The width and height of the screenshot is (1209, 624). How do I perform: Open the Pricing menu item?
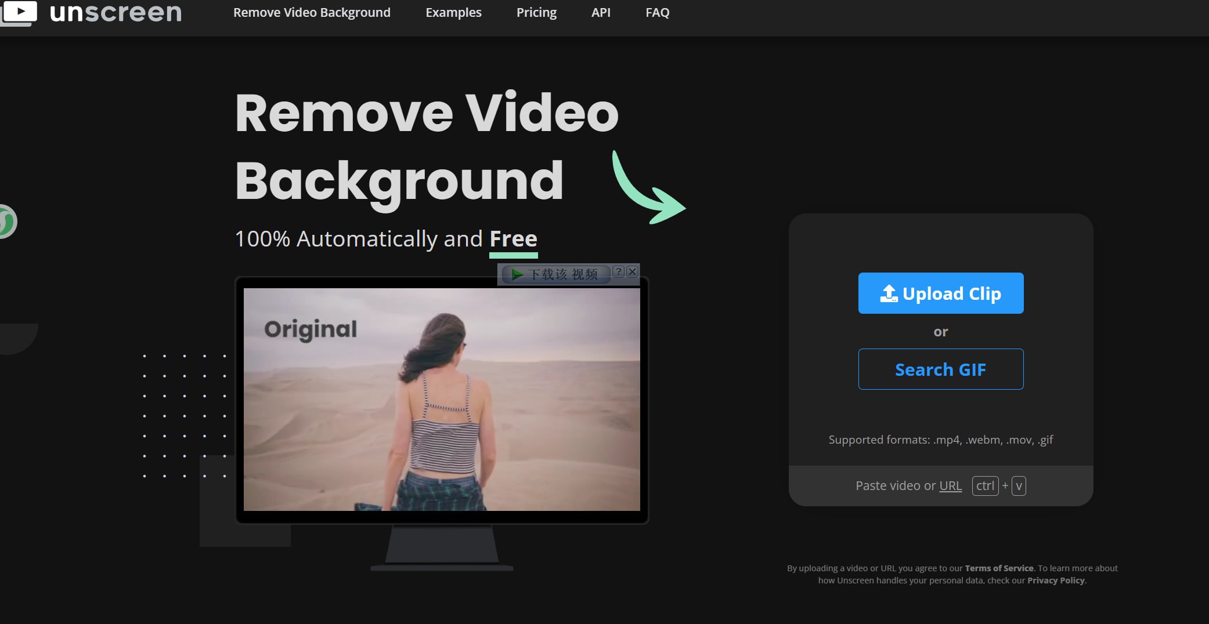[536, 12]
